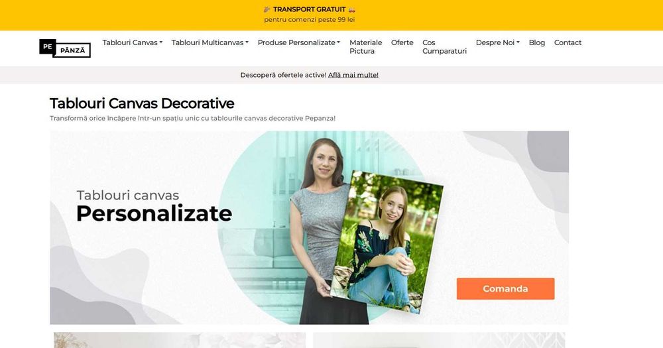Open Cos Cumparaturi cart page

pos(444,47)
